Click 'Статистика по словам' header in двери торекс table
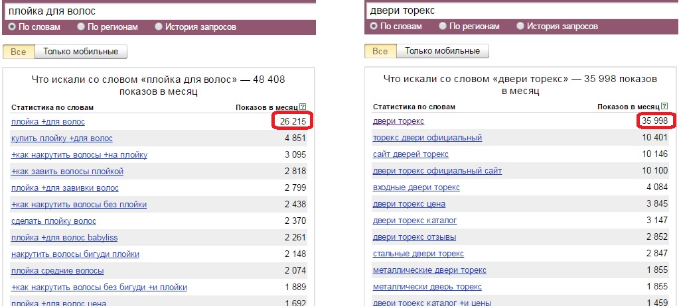 coord(414,107)
